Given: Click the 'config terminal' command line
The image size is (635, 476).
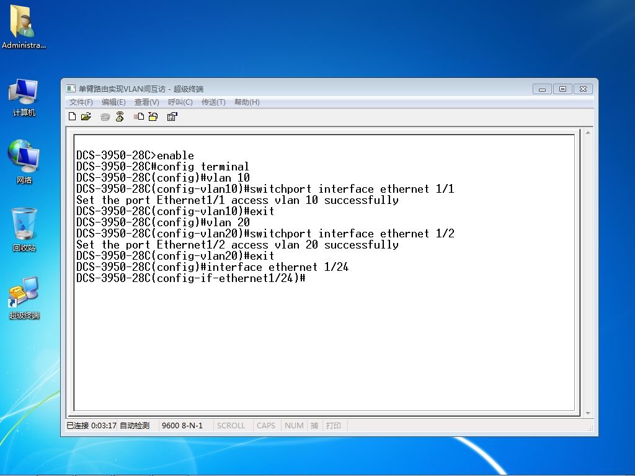Looking at the screenshot, I should (163, 166).
